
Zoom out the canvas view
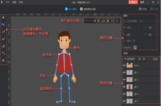(x=99, y=21)
